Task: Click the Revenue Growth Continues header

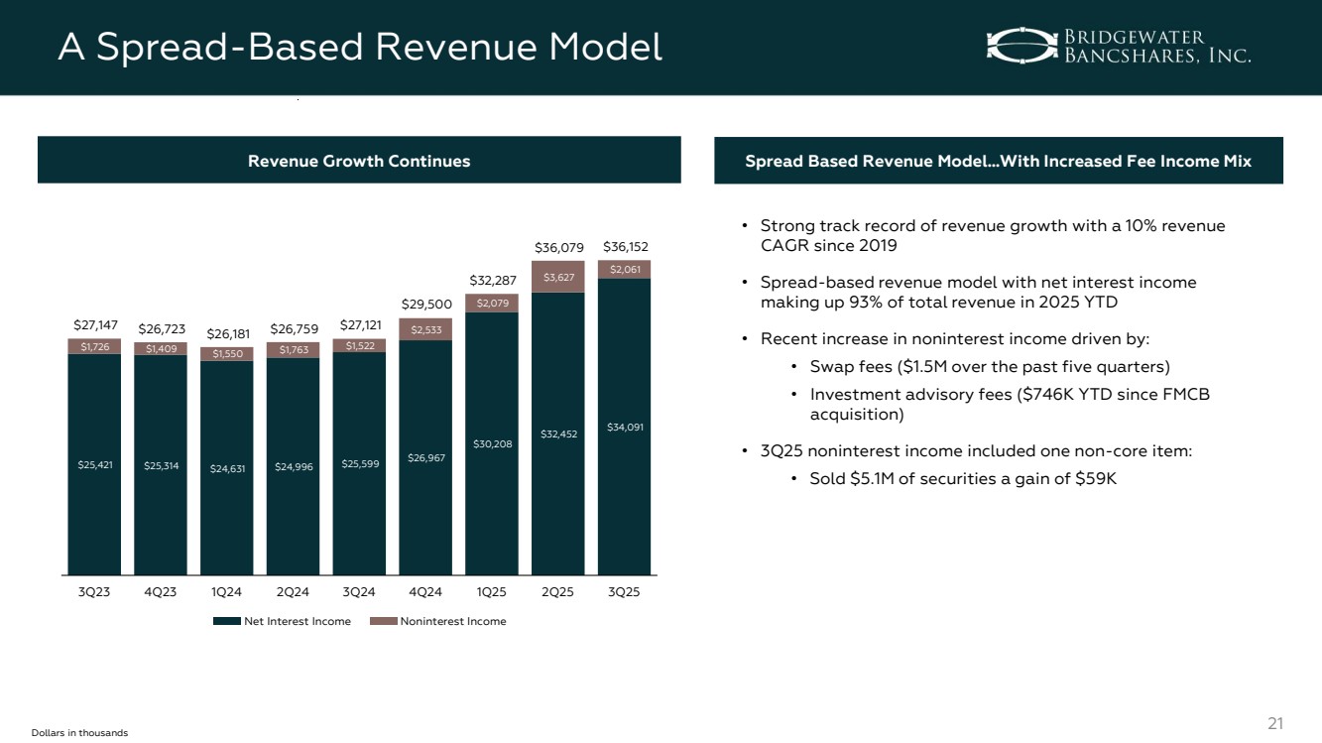Action: (x=359, y=161)
